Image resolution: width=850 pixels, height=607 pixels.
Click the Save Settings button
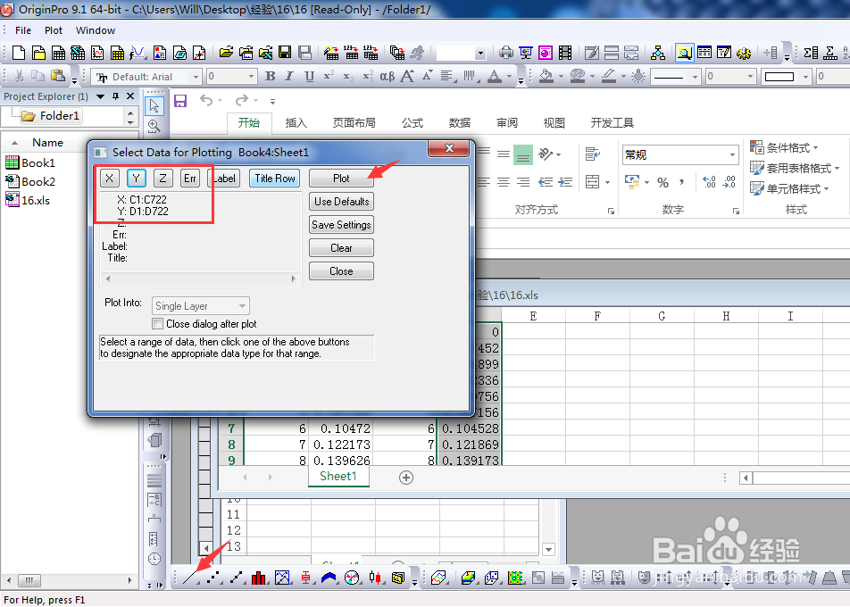[x=341, y=225]
